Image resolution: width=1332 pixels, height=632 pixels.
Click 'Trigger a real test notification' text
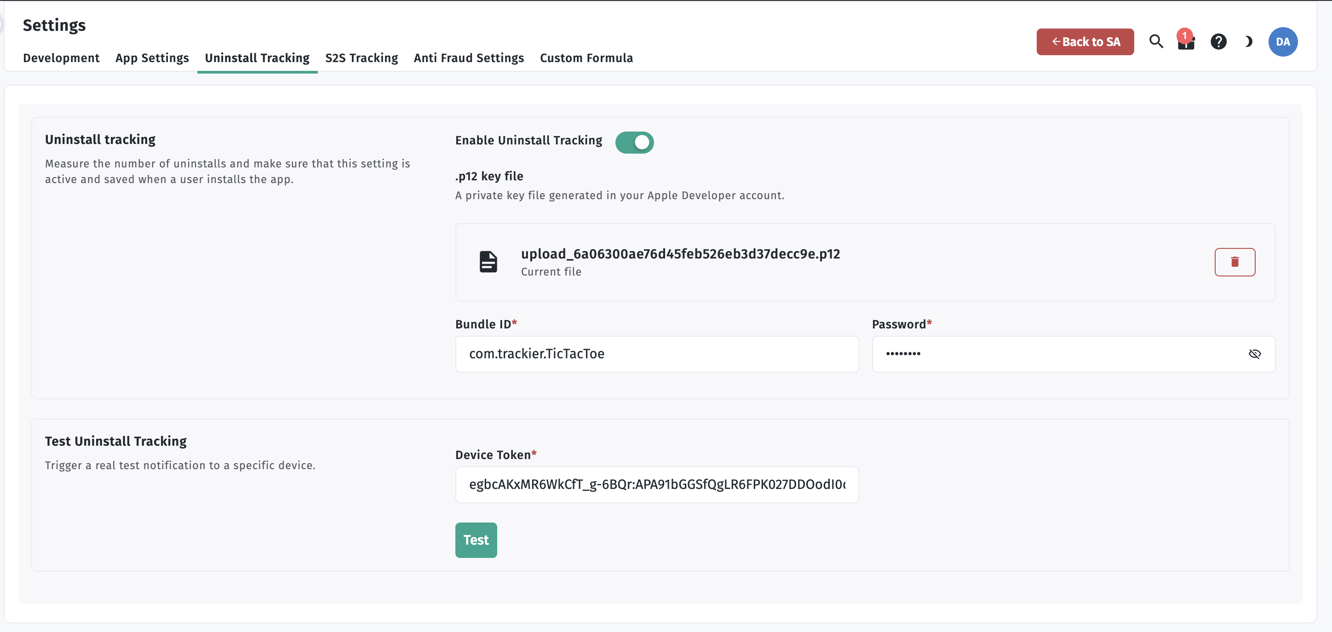(x=180, y=465)
